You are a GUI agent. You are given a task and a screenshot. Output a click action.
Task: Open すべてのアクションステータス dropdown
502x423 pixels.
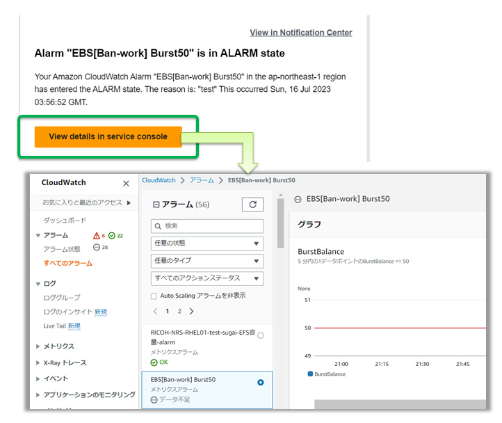(207, 278)
